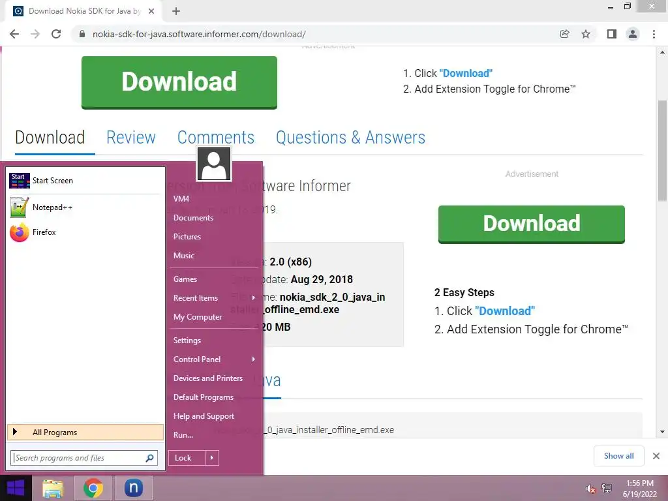Image resolution: width=668 pixels, height=501 pixels.
Task: Open the arrow next to Lock
Action: point(212,458)
